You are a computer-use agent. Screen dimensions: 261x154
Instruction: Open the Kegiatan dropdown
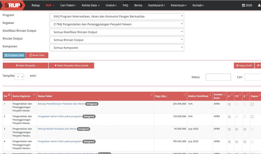pyautogui.click(x=117, y=24)
